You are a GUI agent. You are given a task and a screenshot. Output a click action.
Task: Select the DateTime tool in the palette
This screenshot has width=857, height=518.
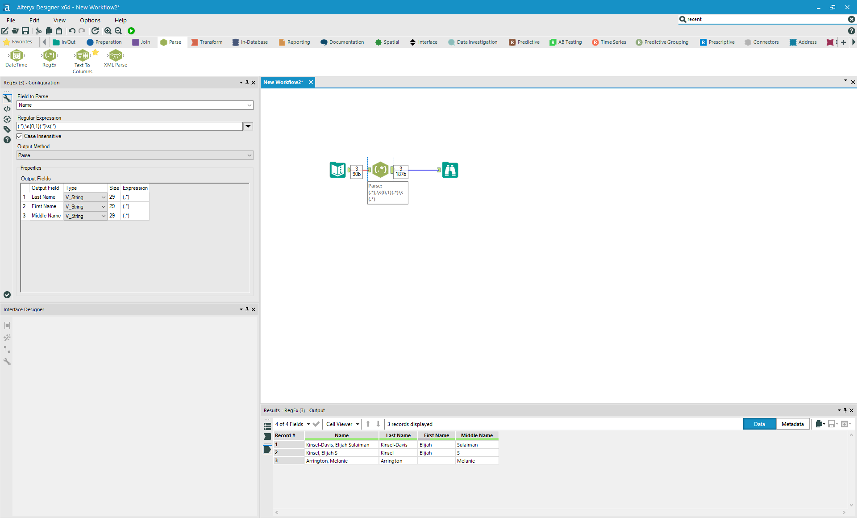pyautogui.click(x=17, y=56)
